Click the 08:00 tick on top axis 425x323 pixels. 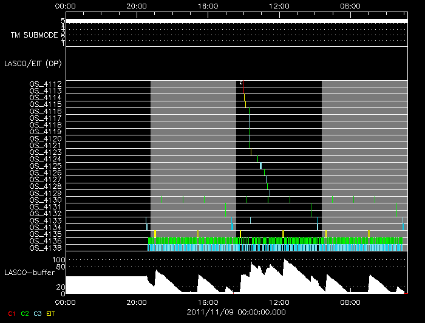coord(351,6)
